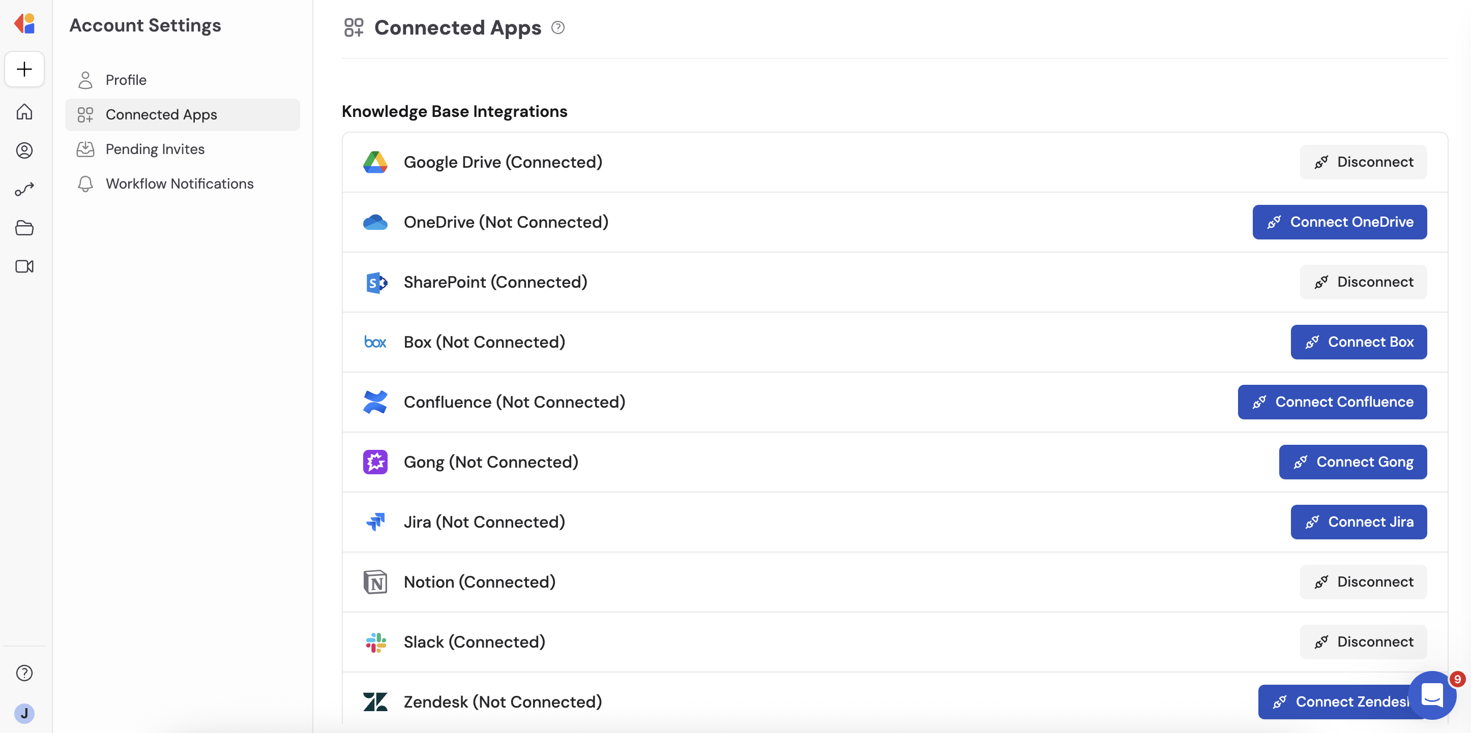Click the Google Drive logo in the integrations list
Screen dimensions: 1471x733
[x=375, y=162]
